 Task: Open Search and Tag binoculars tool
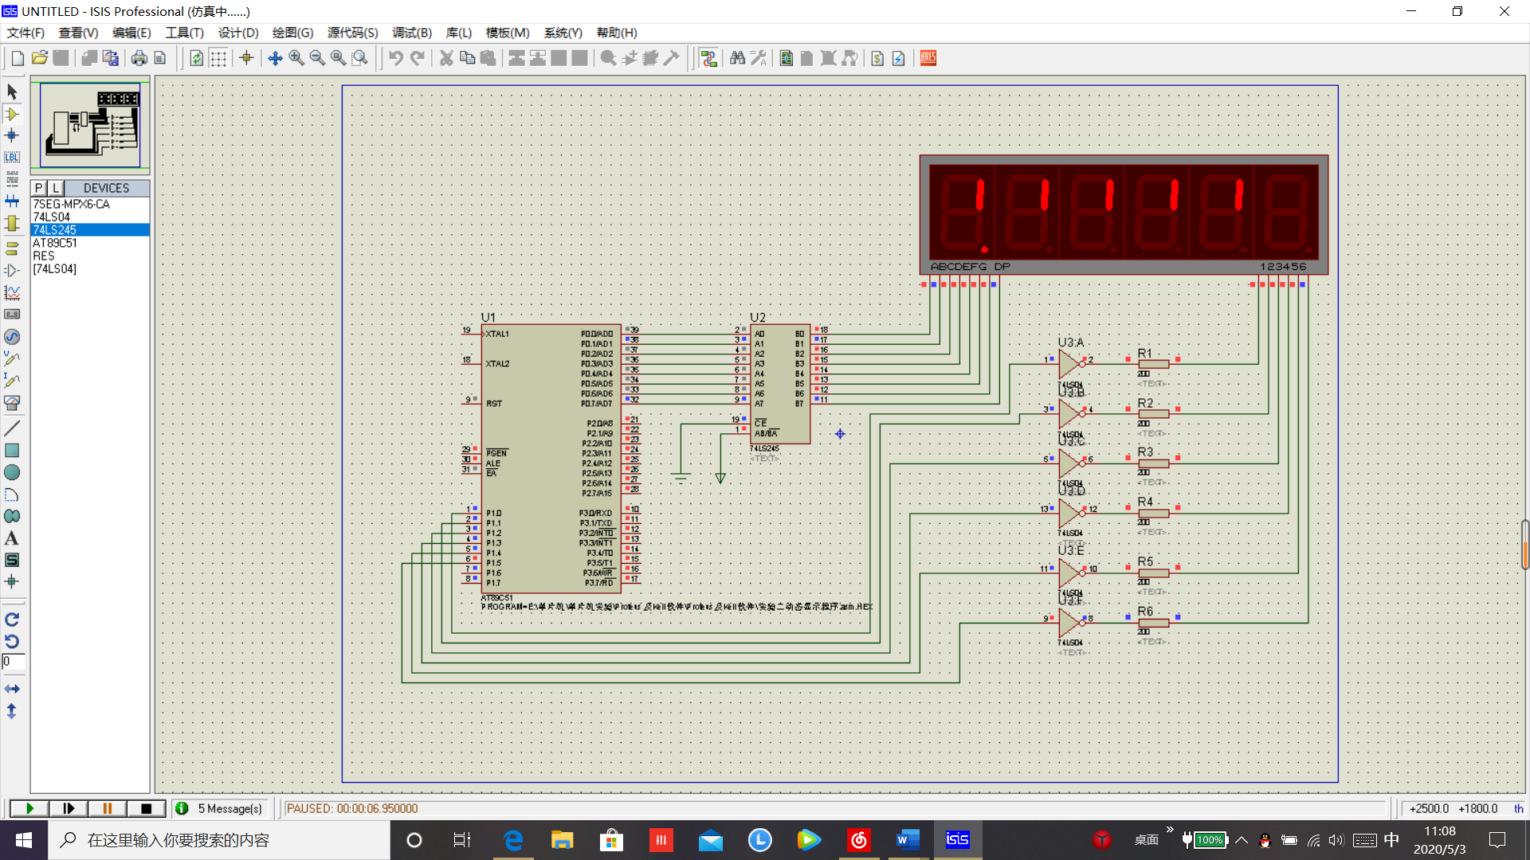tap(737, 58)
